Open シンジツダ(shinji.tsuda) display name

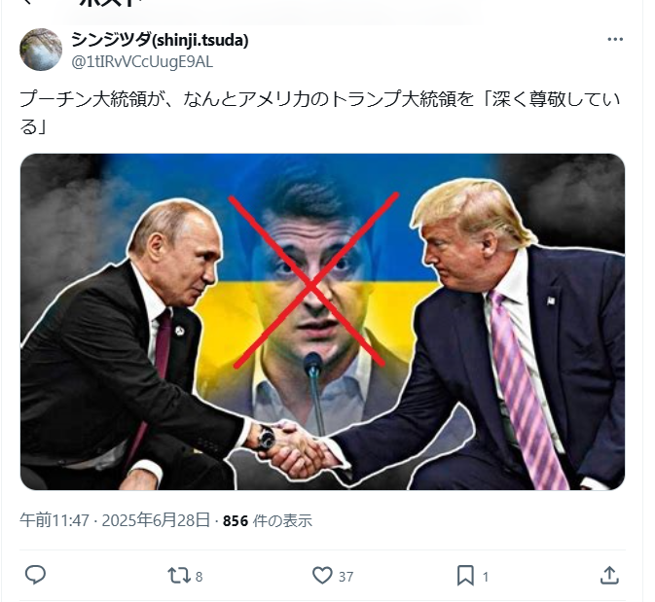tap(160, 40)
